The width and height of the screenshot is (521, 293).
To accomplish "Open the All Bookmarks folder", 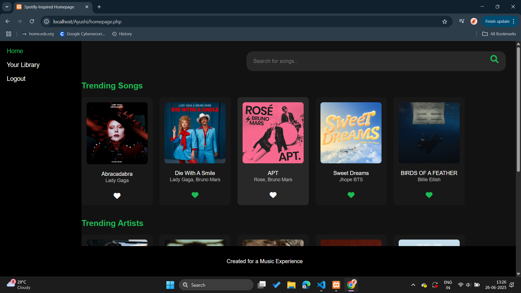I will tap(499, 34).
